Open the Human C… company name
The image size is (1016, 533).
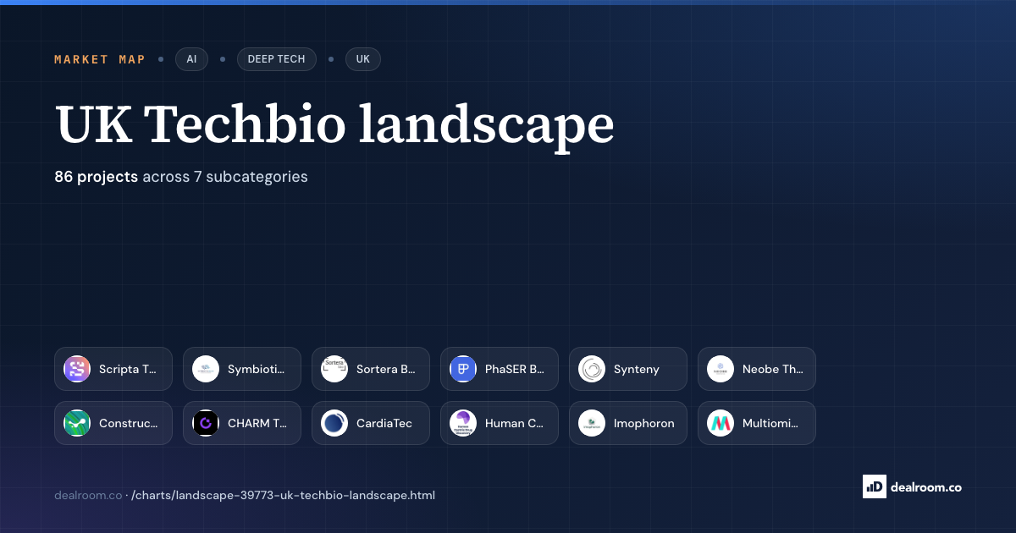[x=515, y=423]
